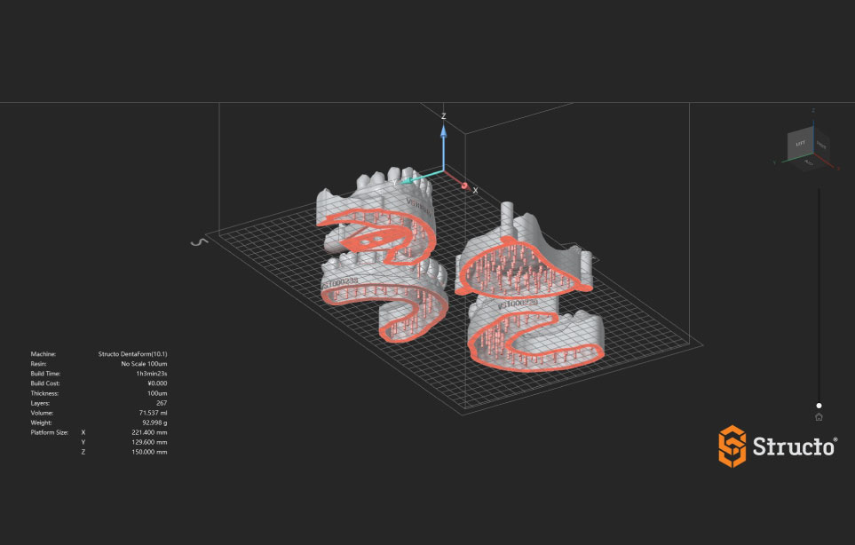Click the Structo DentaForm(10.1) machine value

click(132, 353)
